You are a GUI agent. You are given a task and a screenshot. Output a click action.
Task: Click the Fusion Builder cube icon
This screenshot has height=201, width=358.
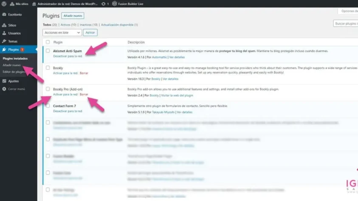tap(114, 4)
